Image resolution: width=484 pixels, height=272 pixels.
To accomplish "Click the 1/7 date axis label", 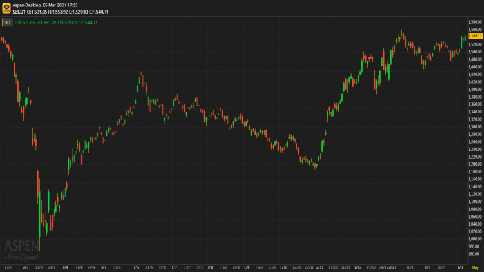I will [174, 267].
